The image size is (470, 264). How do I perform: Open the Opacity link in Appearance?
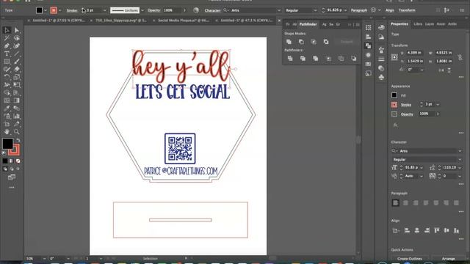click(x=407, y=114)
